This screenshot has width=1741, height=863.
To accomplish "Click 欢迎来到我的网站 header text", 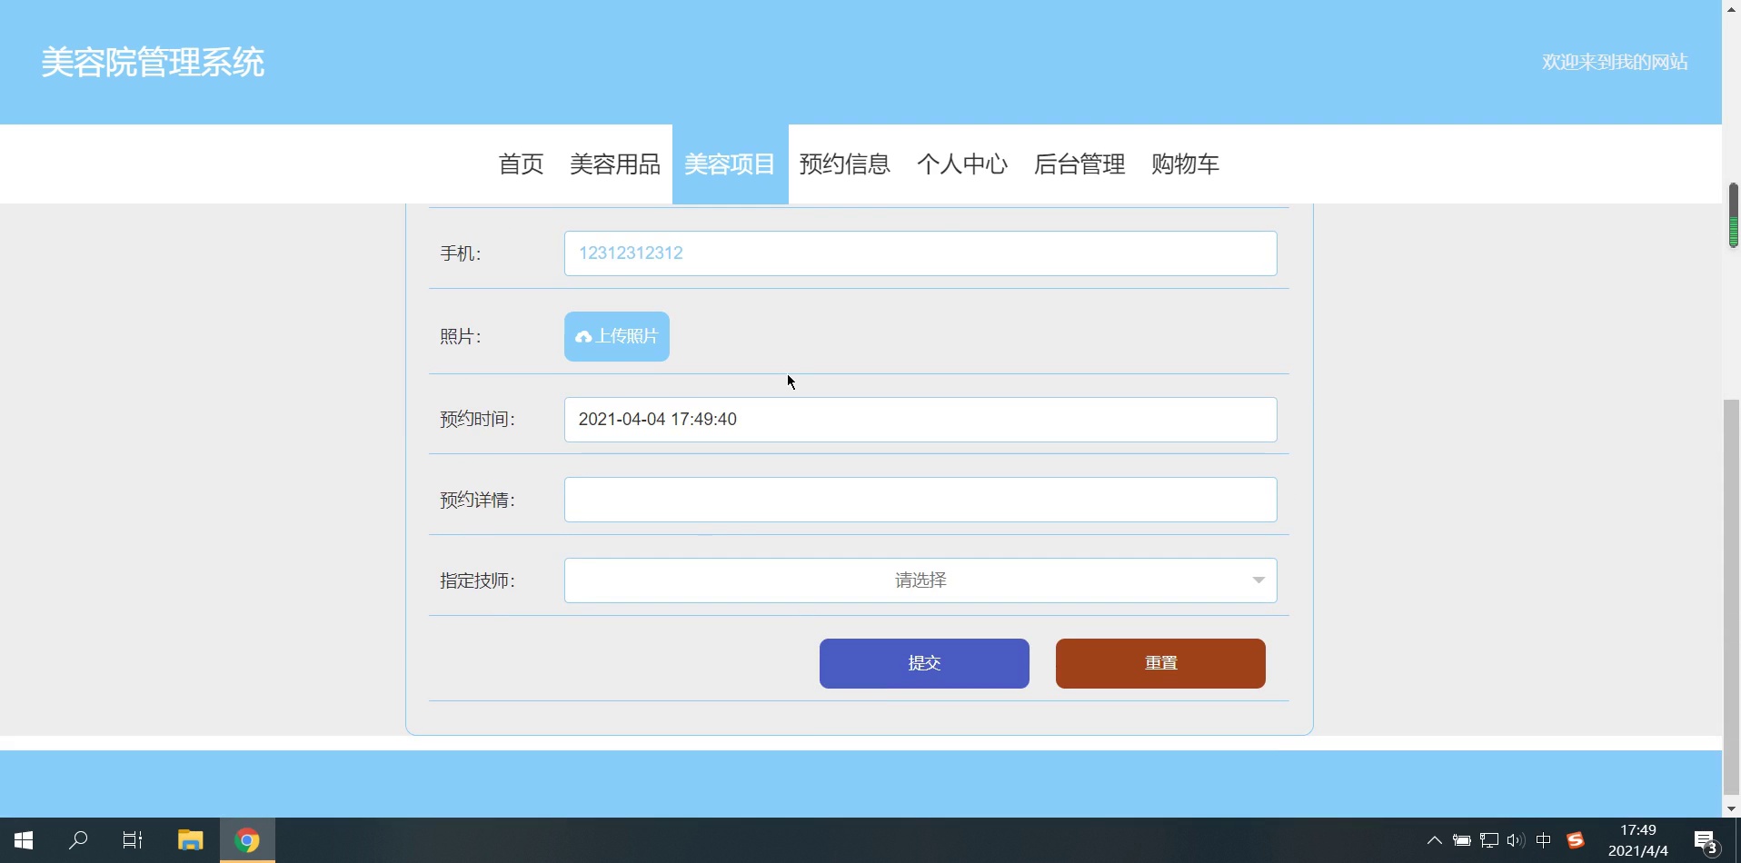I will (x=1615, y=63).
